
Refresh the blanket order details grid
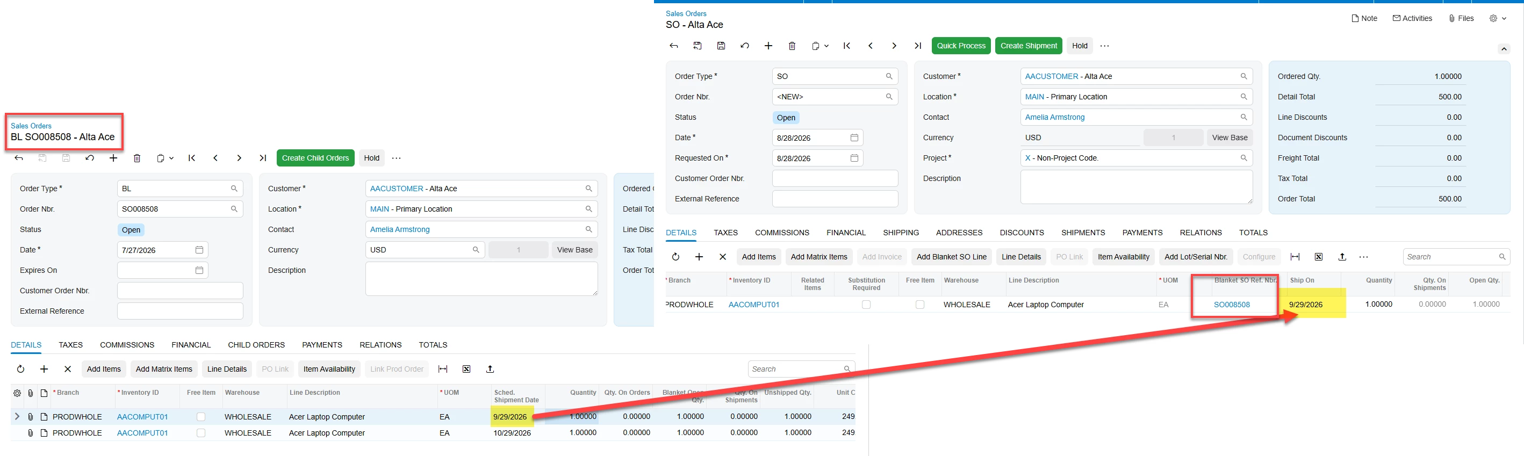[x=21, y=369]
